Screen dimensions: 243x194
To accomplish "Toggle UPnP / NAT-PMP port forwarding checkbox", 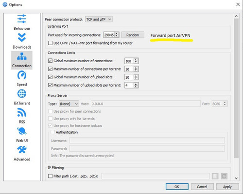I will [50, 43].
